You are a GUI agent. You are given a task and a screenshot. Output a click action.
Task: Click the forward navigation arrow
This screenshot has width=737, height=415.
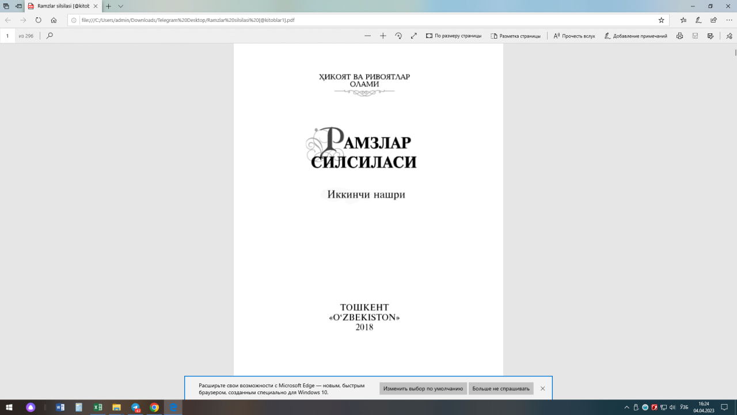point(23,20)
